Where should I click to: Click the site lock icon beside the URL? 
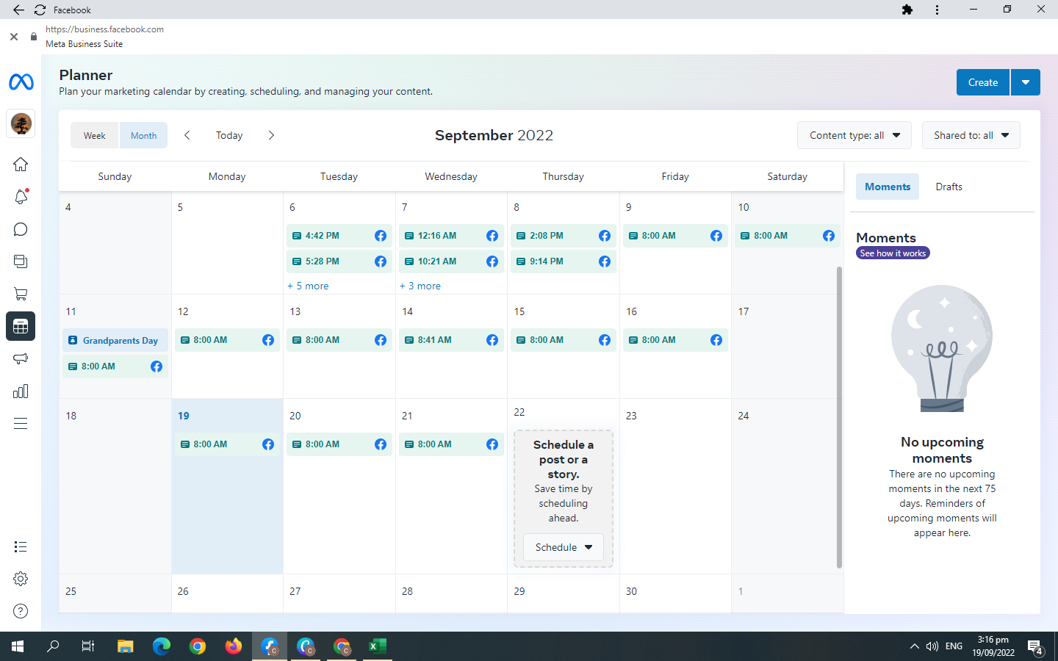[34, 36]
